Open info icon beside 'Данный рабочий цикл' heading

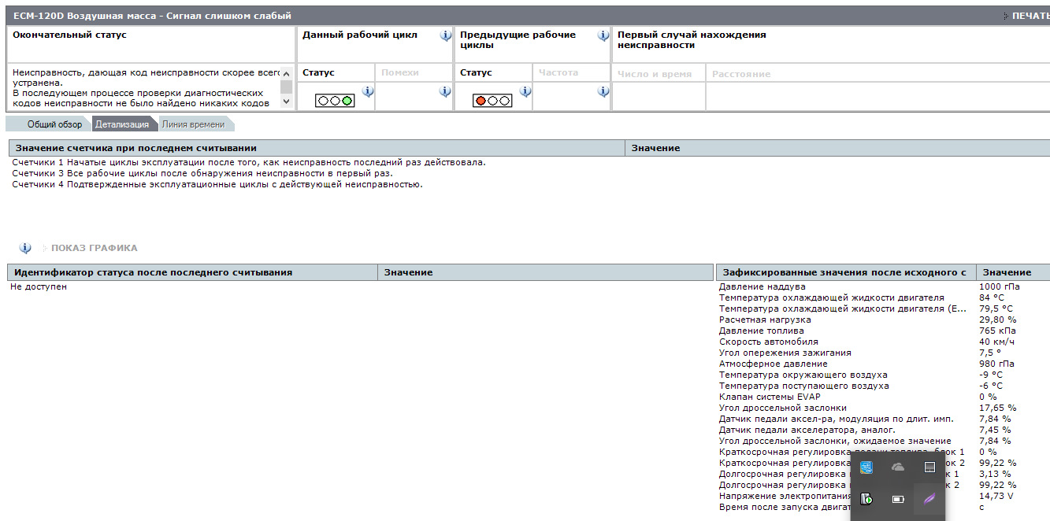pyautogui.click(x=446, y=35)
